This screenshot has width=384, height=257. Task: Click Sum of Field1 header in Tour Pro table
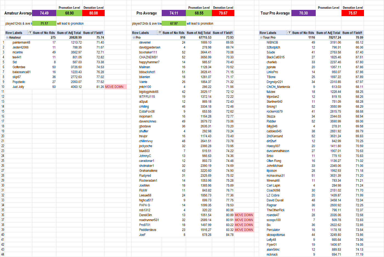352,33
